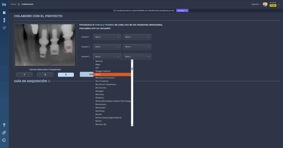Image resolution: width=283 pixels, height=148 pixels.
Task: Open settings with the gears icon
Action: 4,133
